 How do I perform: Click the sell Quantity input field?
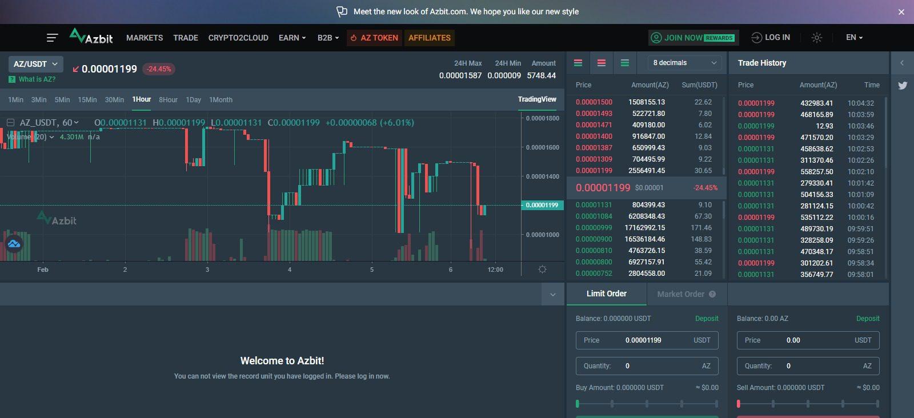[x=808, y=366]
